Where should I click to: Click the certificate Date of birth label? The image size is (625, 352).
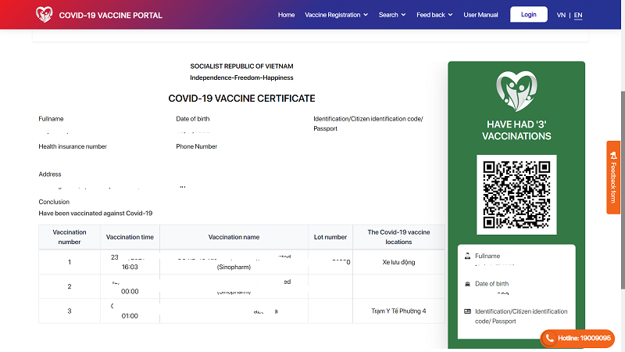tap(192, 119)
